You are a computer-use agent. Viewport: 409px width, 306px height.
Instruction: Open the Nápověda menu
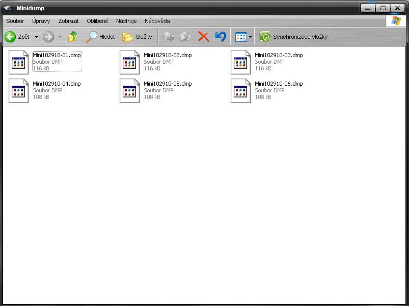tap(157, 21)
